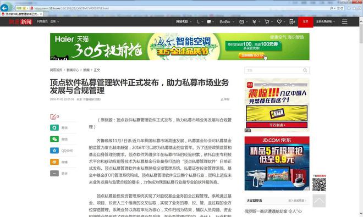
Task: Open the browser home icon
Action: tap(349, 8)
